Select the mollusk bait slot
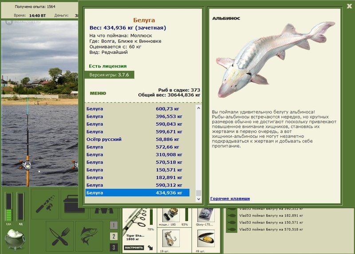This screenshot has width=355, height=254. click(206, 238)
